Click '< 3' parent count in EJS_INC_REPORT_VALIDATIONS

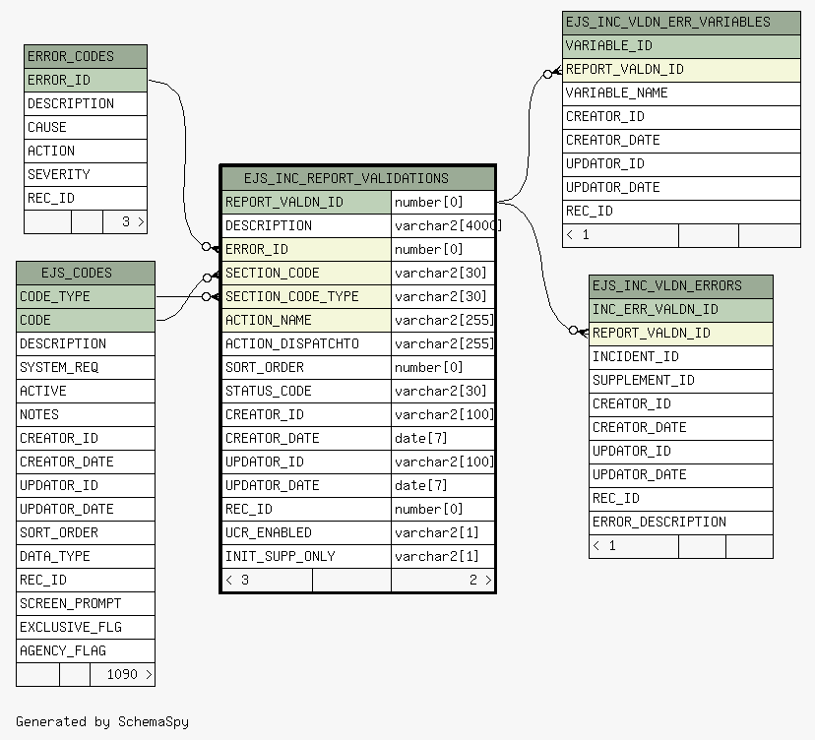(x=267, y=580)
